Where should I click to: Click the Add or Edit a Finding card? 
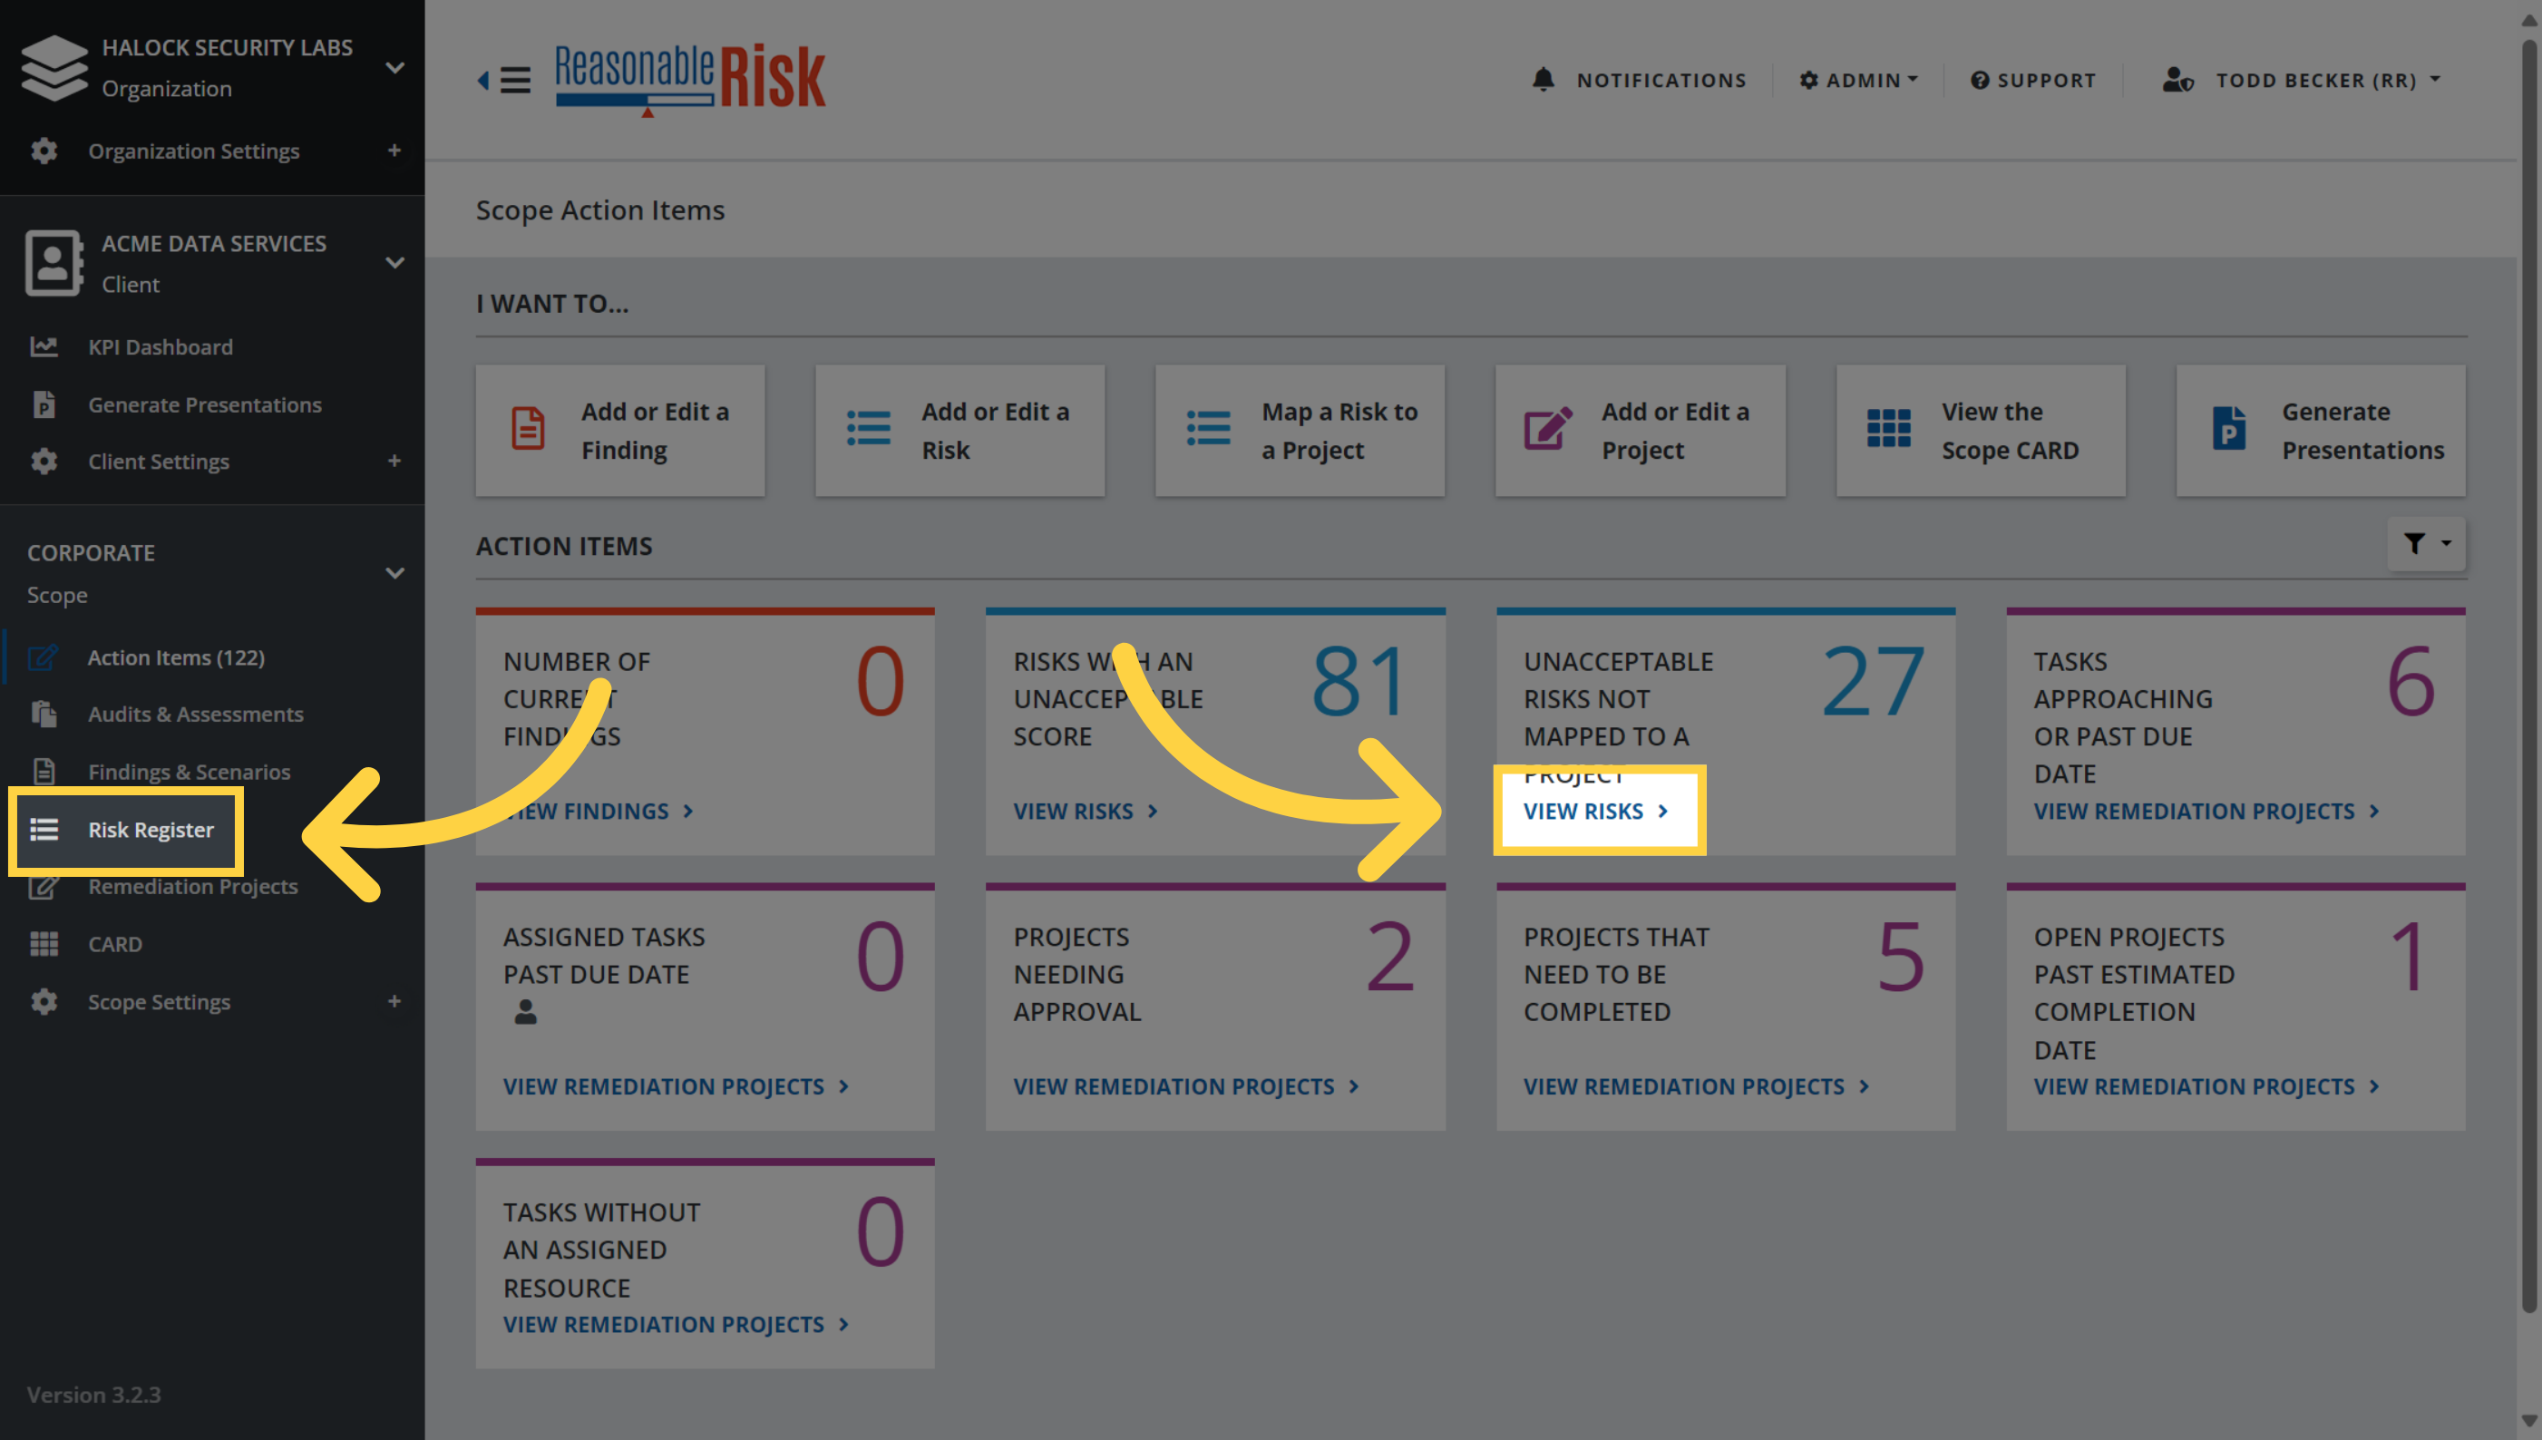point(620,430)
